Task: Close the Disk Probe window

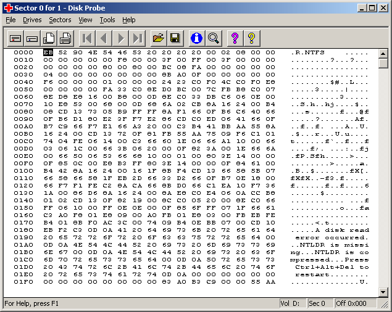Action: 383,8
